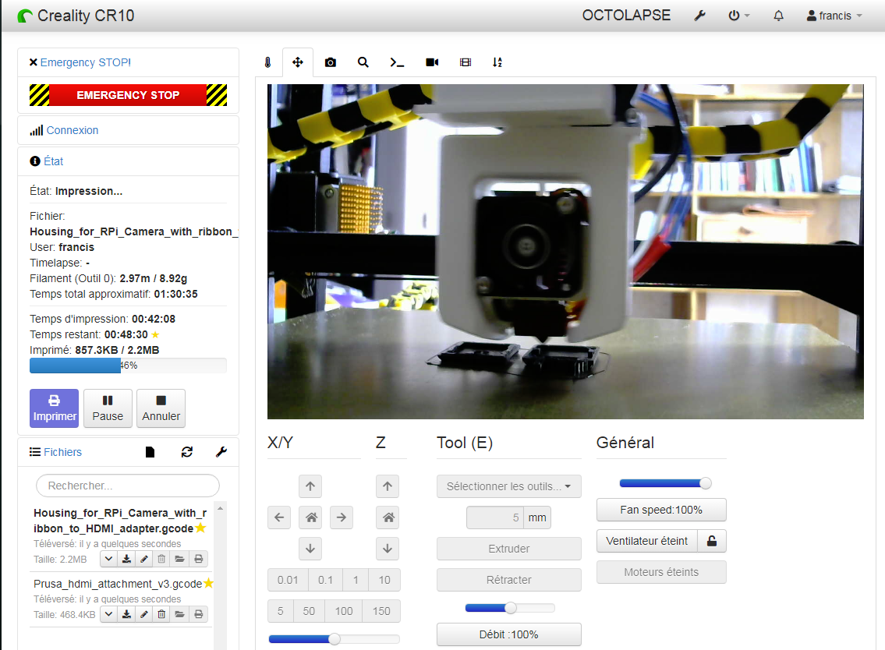Viewport: 885px width, 650px height.
Task: Open the Temperature tab thermometer icon
Action: point(267,62)
